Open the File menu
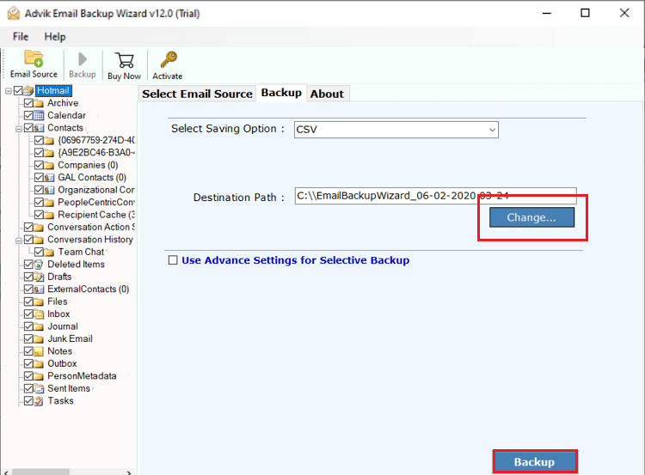 (21, 37)
